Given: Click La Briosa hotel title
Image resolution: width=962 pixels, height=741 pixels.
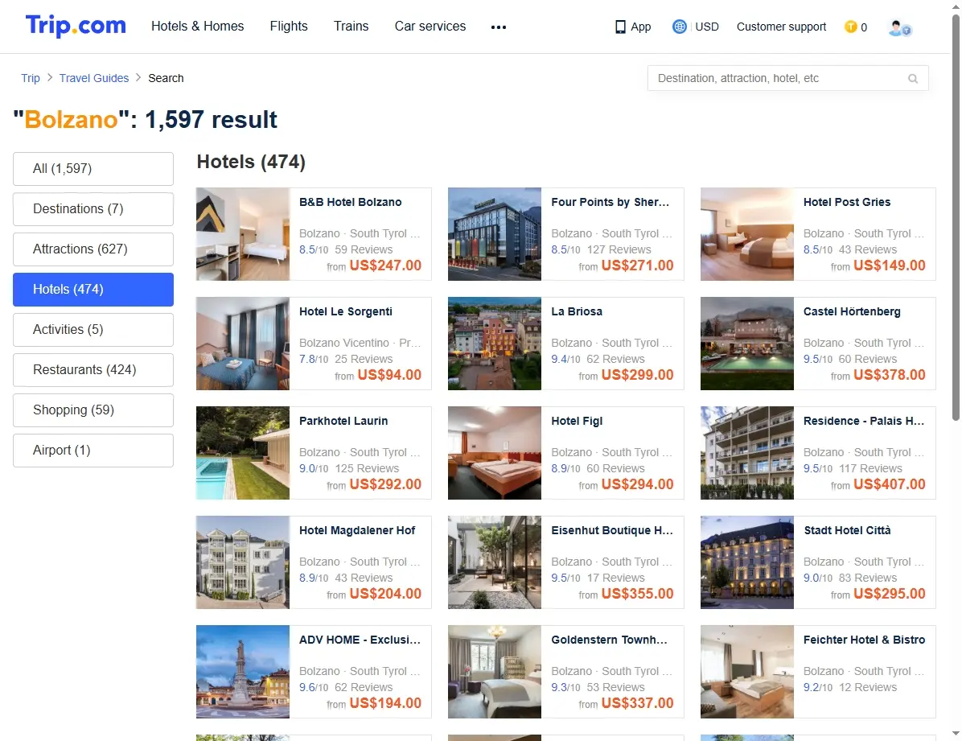Looking at the screenshot, I should click(x=576, y=311).
